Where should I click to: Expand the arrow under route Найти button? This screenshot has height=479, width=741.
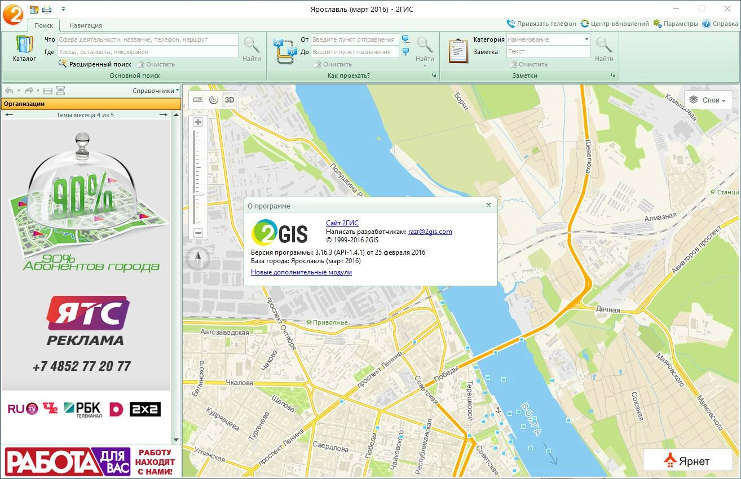(x=425, y=66)
